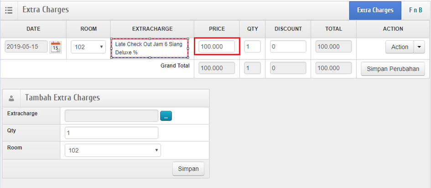
Task: Switch to the Extra Charges tab
Action: coord(375,10)
